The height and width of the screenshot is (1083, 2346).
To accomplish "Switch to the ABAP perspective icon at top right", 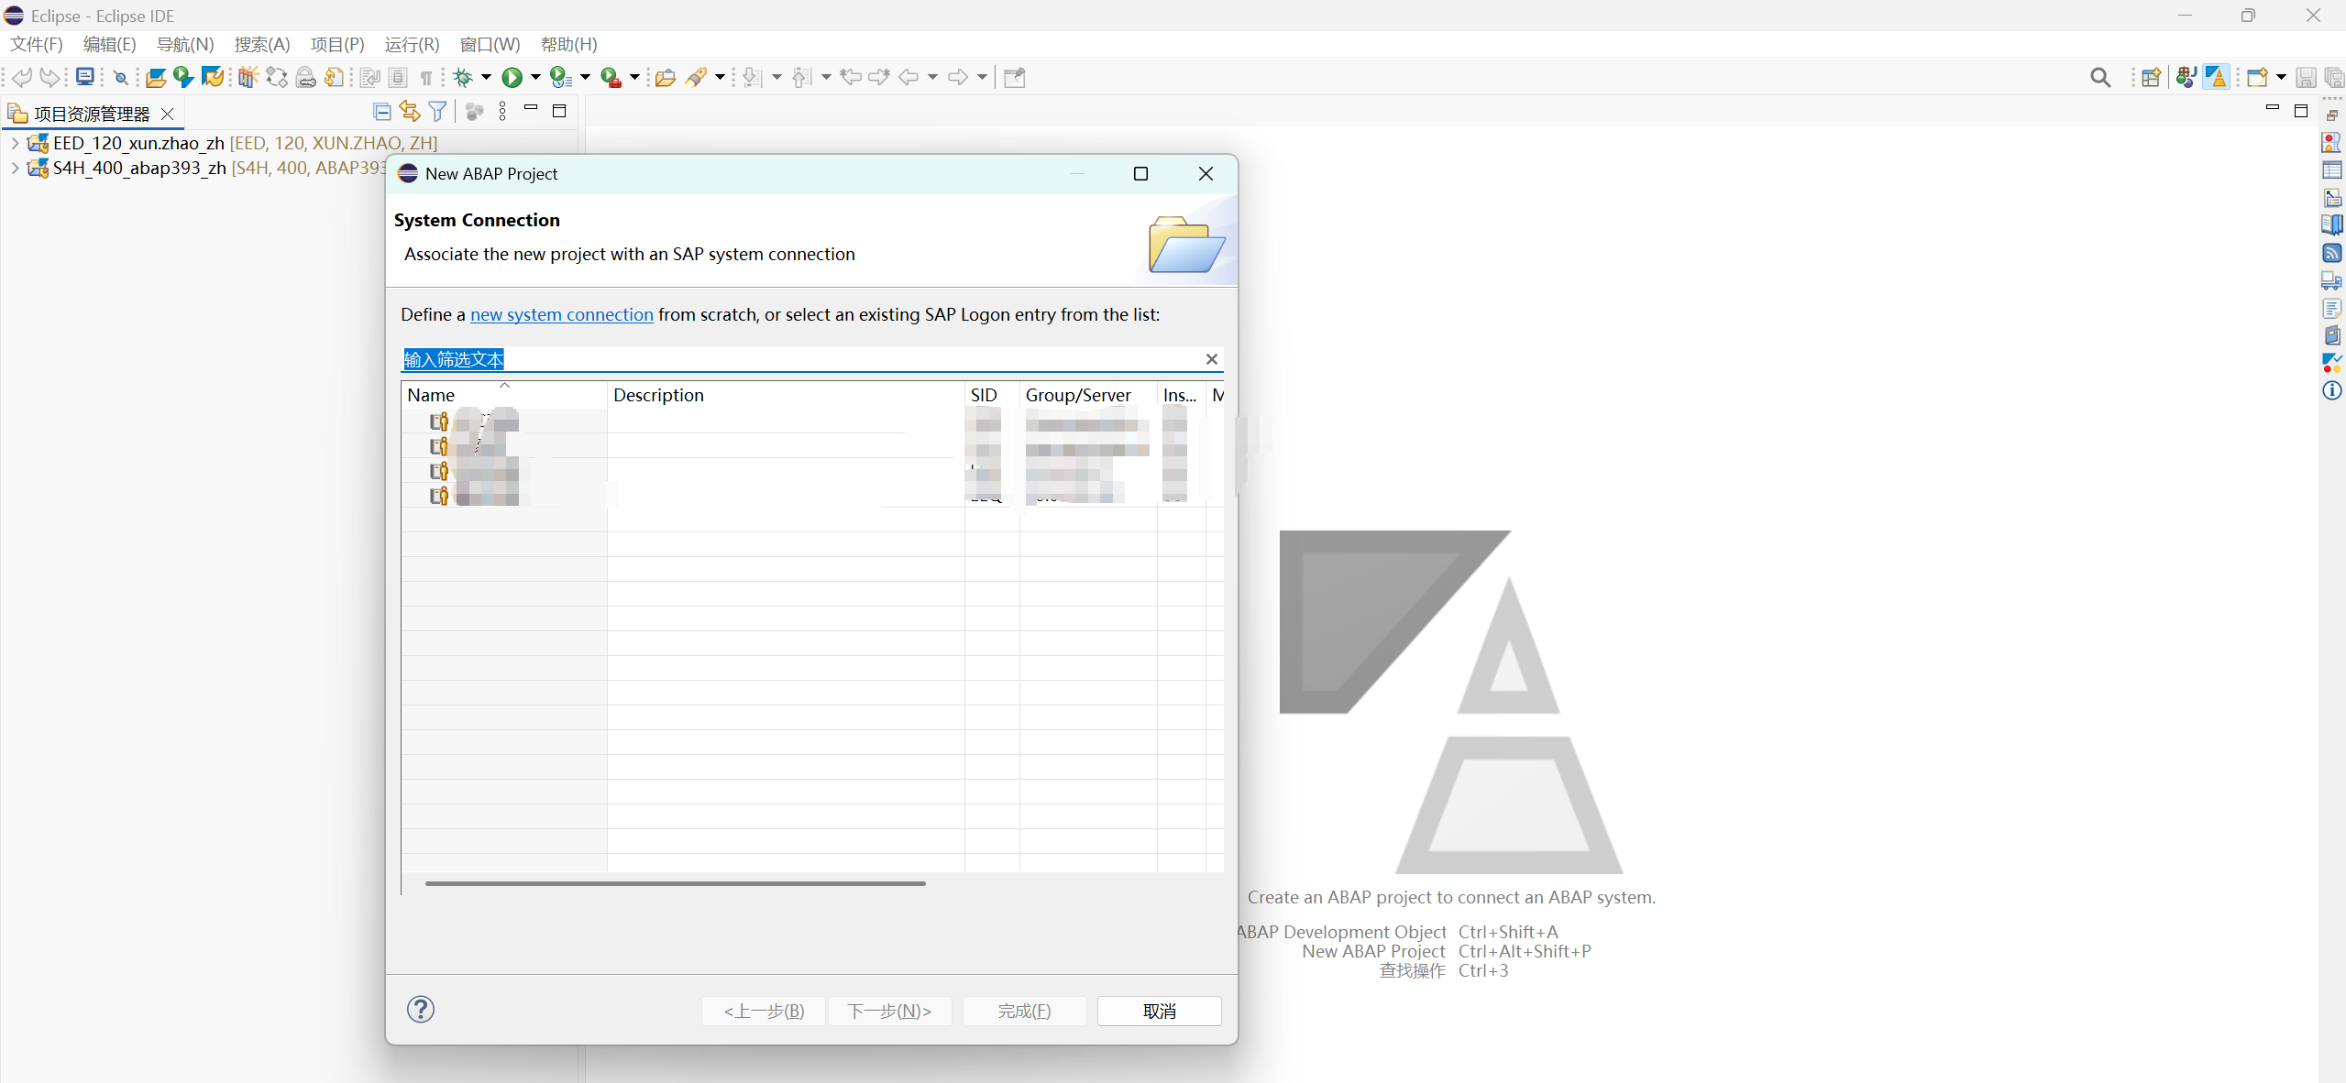I will click(x=2218, y=77).
